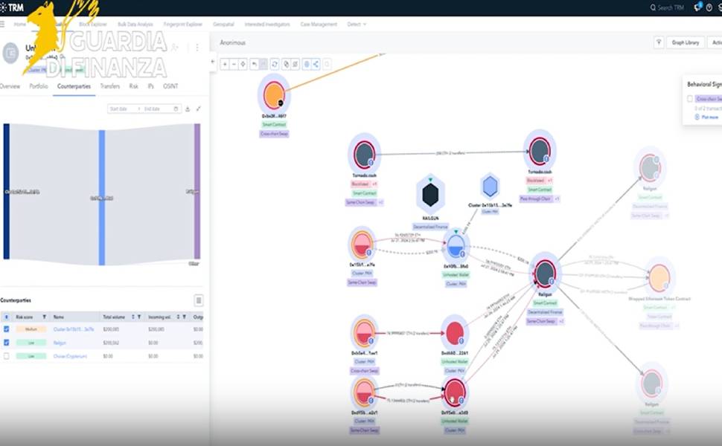Open graph filter icon beside Graph Library
Image resolution: width=722 pixels, height=446 pixels.
click(x=659, y=42)
